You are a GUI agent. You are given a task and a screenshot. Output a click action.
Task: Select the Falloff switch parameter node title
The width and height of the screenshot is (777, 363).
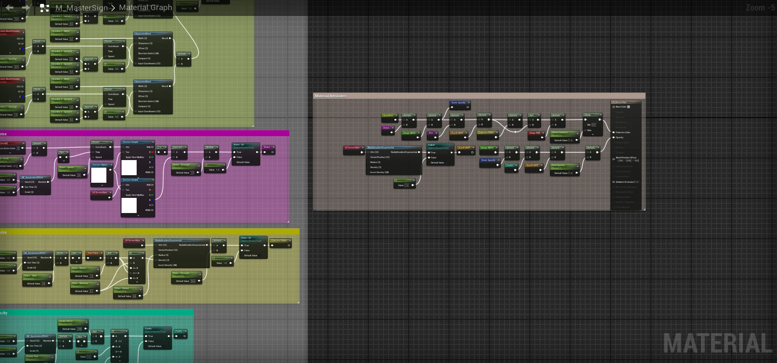431,145
